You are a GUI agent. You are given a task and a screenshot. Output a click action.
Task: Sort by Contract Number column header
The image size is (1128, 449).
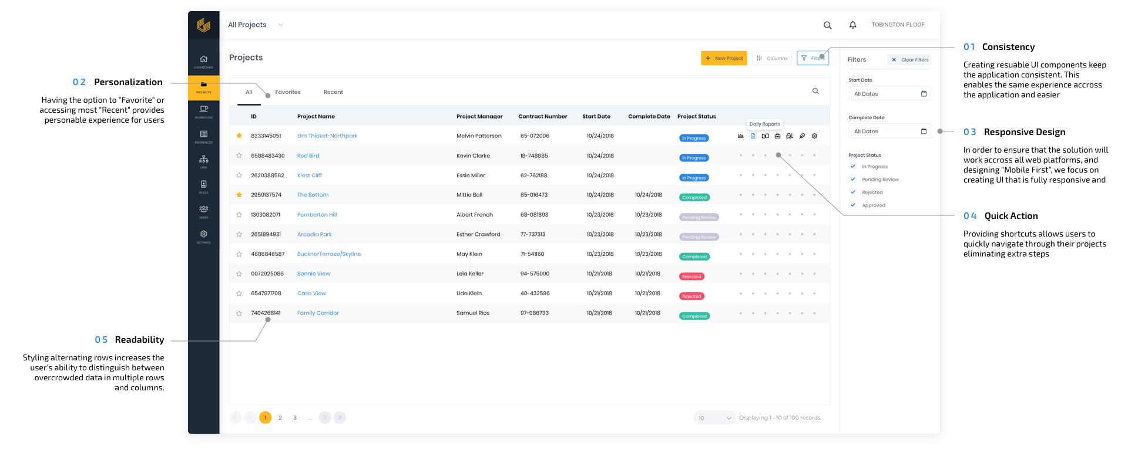pyautogui.click(x=543, y=117)
